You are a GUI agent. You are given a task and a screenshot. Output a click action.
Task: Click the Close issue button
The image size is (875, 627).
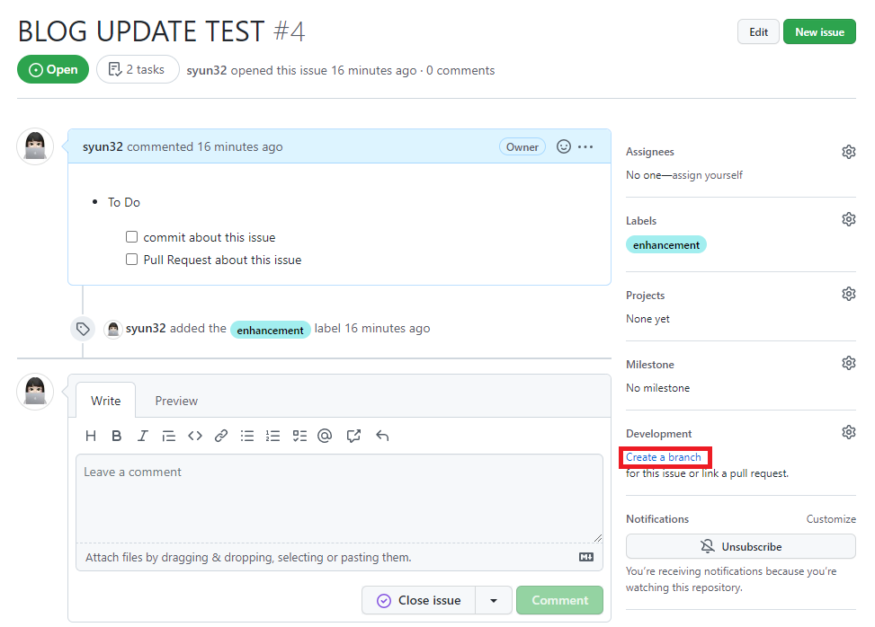tap(418, 600)
